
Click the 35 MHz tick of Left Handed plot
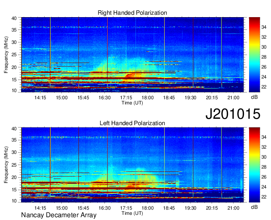click(x=14, y=140)
